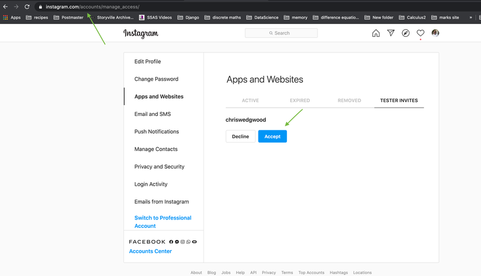Open the Top Accounts footer link

pyautogui.click(x=311, y=272)
